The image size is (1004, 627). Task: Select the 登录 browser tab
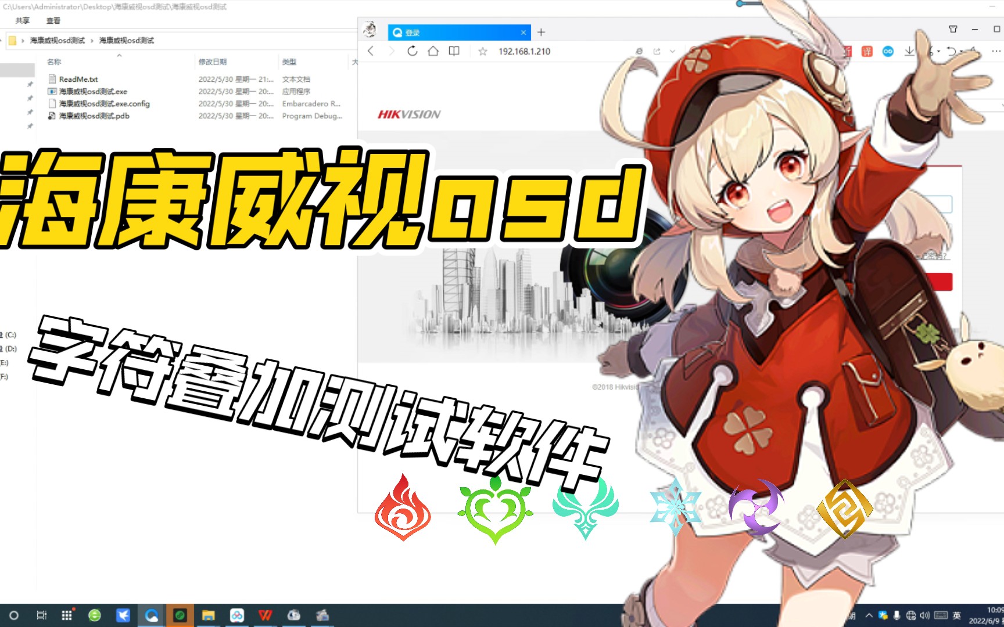tap(459, 33)
